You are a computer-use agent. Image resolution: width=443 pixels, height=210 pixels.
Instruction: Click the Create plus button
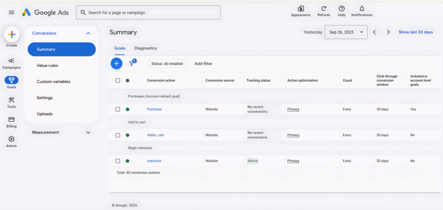[x=12, y=35]
